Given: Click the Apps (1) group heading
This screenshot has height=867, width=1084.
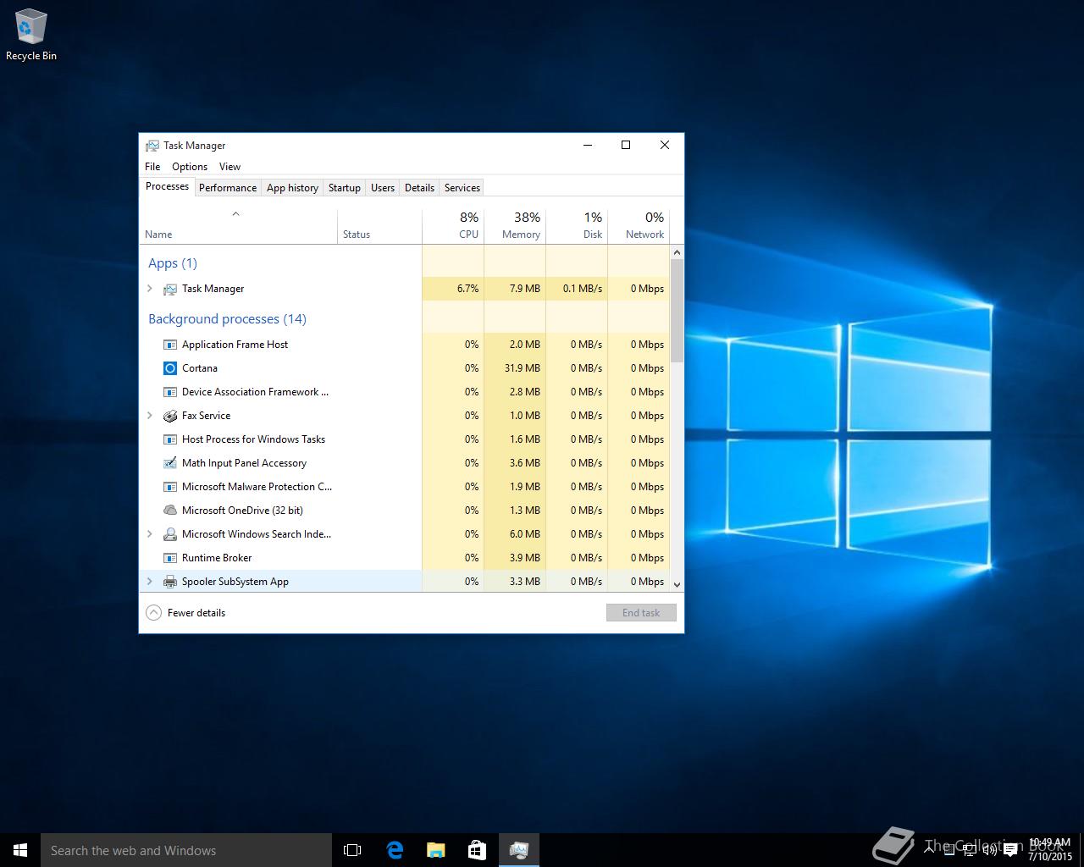Looking at the screenshot, I should point(173,263).
